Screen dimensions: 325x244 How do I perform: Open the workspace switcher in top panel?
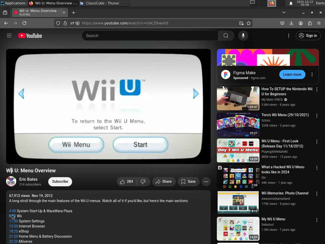pyautogui.click(x=252, y=2)
